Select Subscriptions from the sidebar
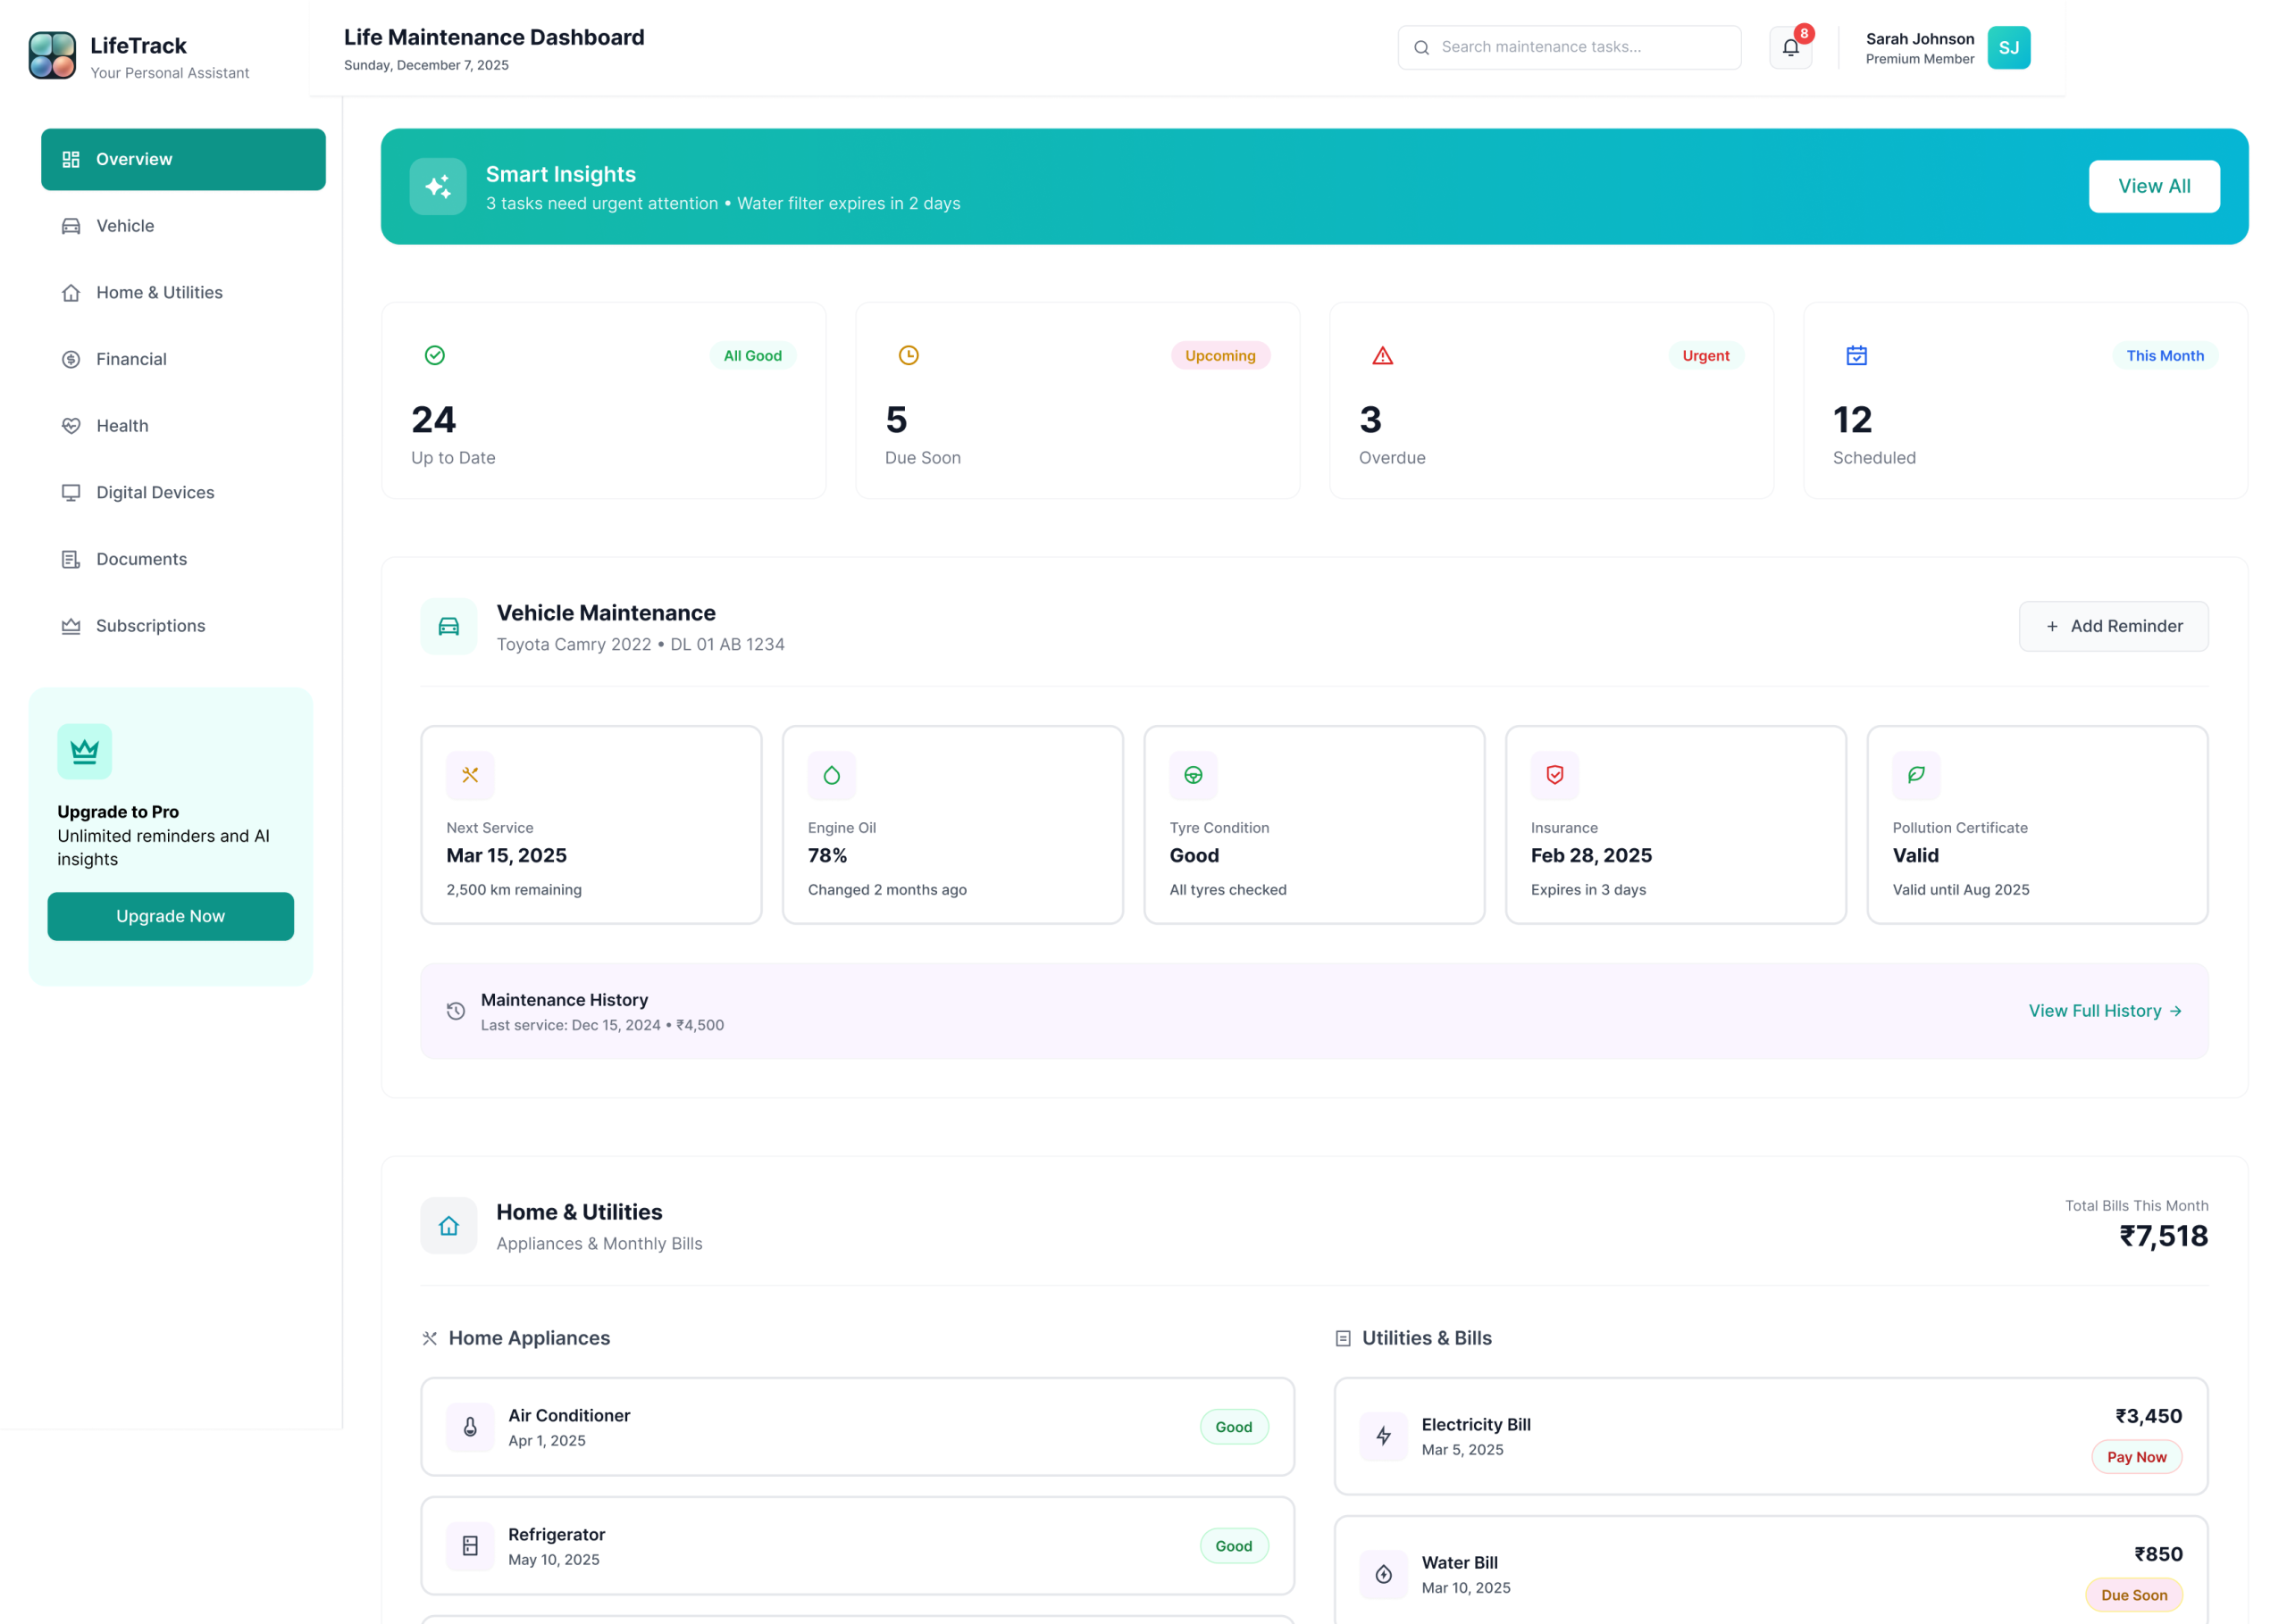The height and width of the screenshot is (1624, 2287). click(x=150, y=626)
